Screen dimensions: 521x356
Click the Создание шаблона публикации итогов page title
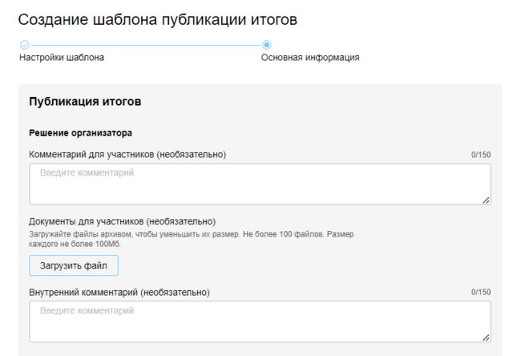point(157,20)
